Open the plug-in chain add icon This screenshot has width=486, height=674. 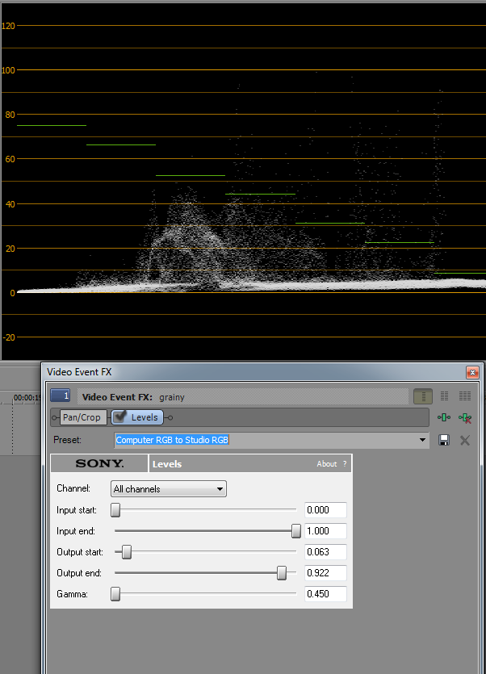pos(444,417)
